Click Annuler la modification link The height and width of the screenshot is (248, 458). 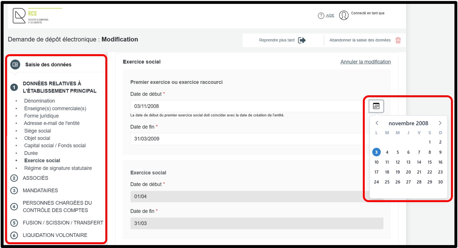pyautogui.click(x=365, y=62)
